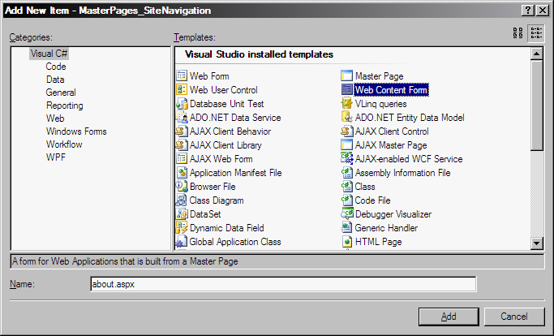Click the Assembly Information File icon
This screenshot has width=554, height=336.
[x=347, y=172]
